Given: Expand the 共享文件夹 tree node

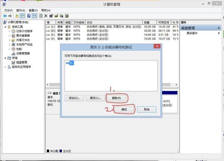Looking at the screenshot, I should click(x=9, y=40).
